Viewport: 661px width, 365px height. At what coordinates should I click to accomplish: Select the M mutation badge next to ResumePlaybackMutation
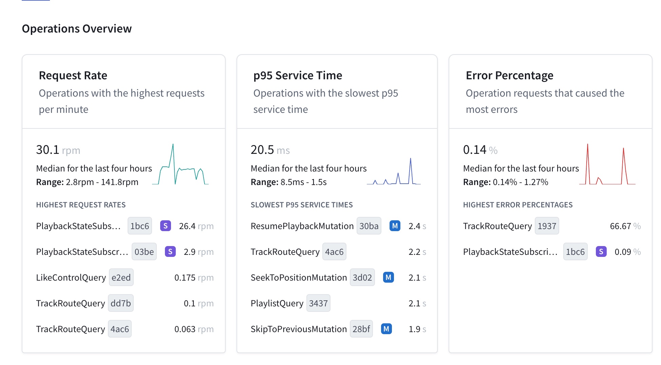pos(395,226)
